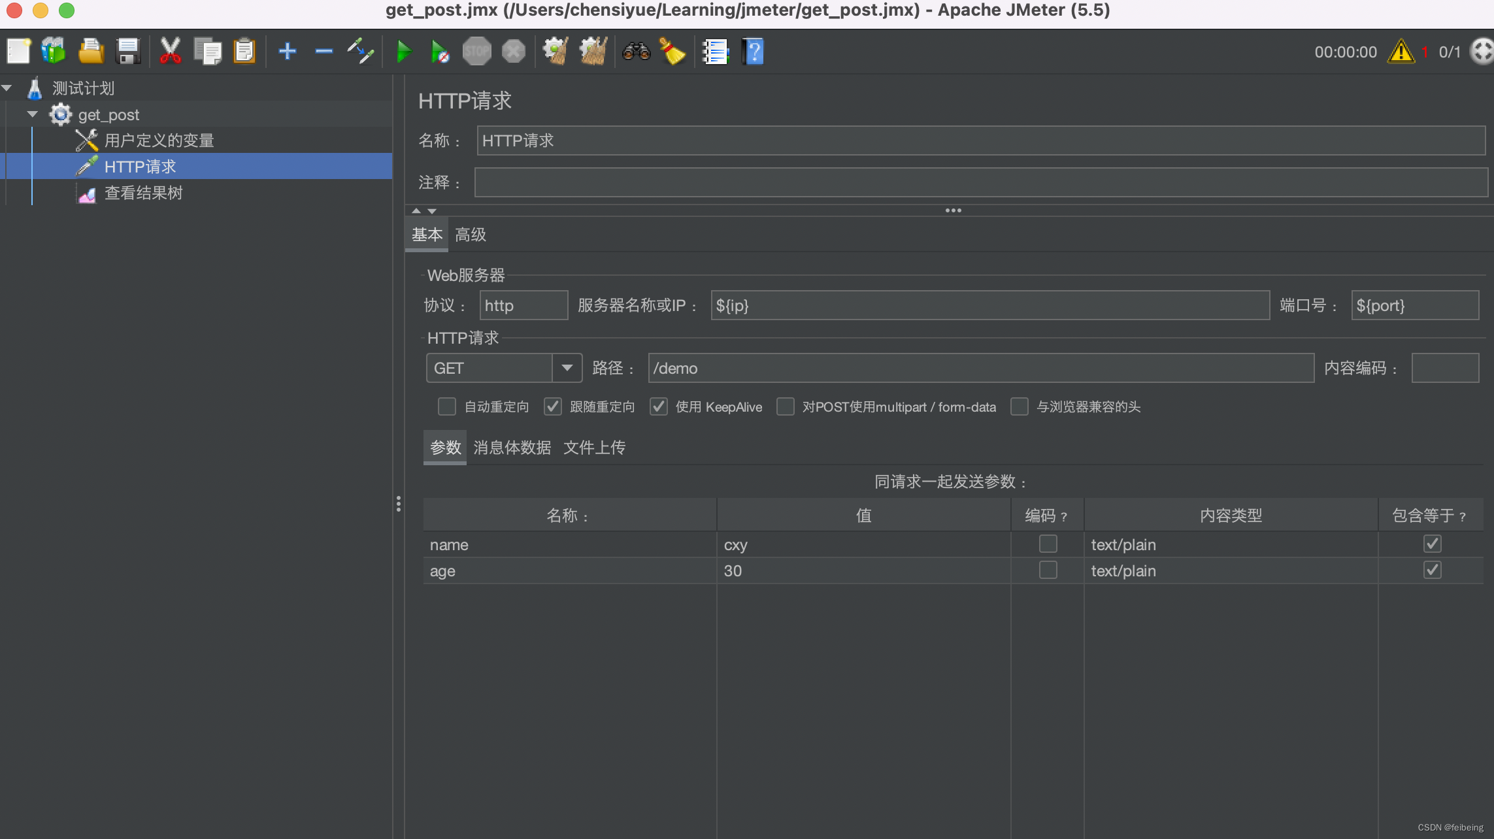Enable 与浏览器兼容的头 checkbox
1494x839 pixels.
click(1020, 406)
